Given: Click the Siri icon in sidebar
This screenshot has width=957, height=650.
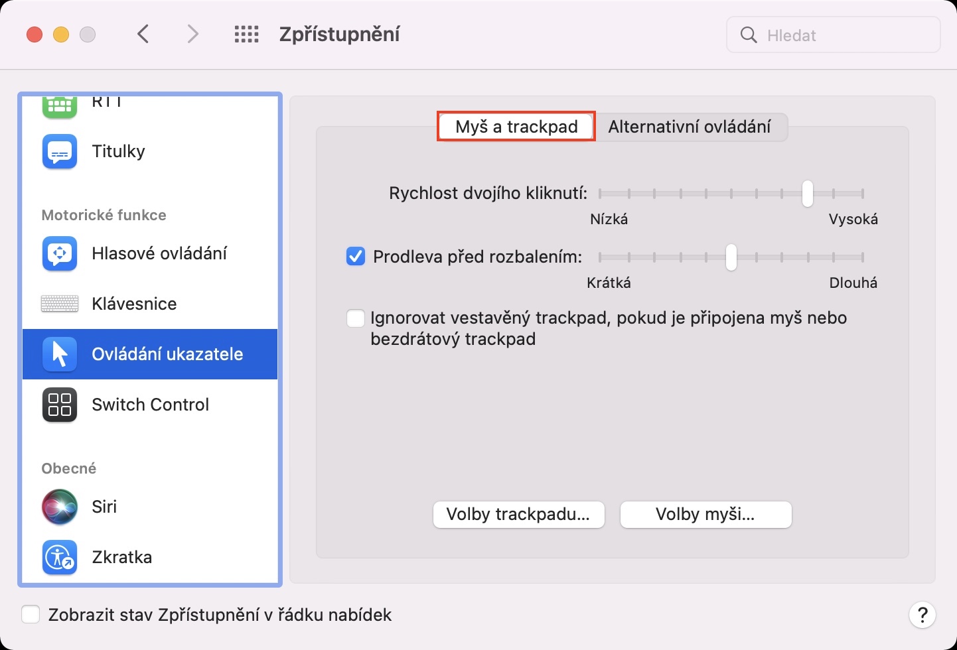Looking at the screenshot, I should [60, 507].
